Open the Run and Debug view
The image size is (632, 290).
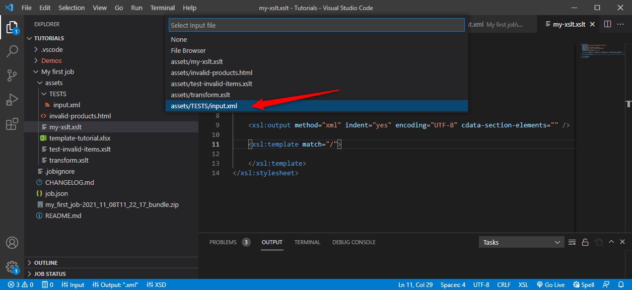pos(12,100)
